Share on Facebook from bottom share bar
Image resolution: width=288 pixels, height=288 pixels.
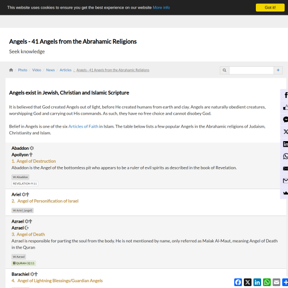[238, 282]
